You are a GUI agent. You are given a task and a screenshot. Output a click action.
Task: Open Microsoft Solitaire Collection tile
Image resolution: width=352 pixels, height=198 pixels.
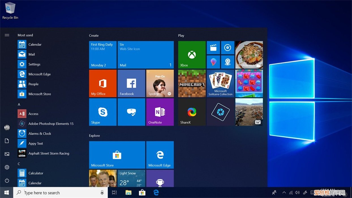pos(220,83)
